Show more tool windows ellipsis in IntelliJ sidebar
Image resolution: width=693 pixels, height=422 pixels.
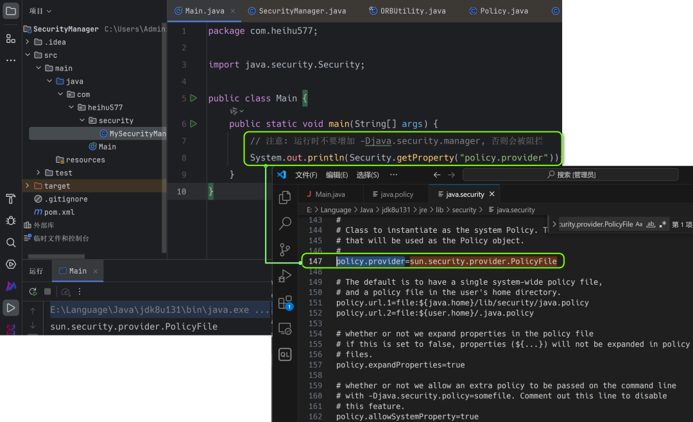[x=11, y=60]
